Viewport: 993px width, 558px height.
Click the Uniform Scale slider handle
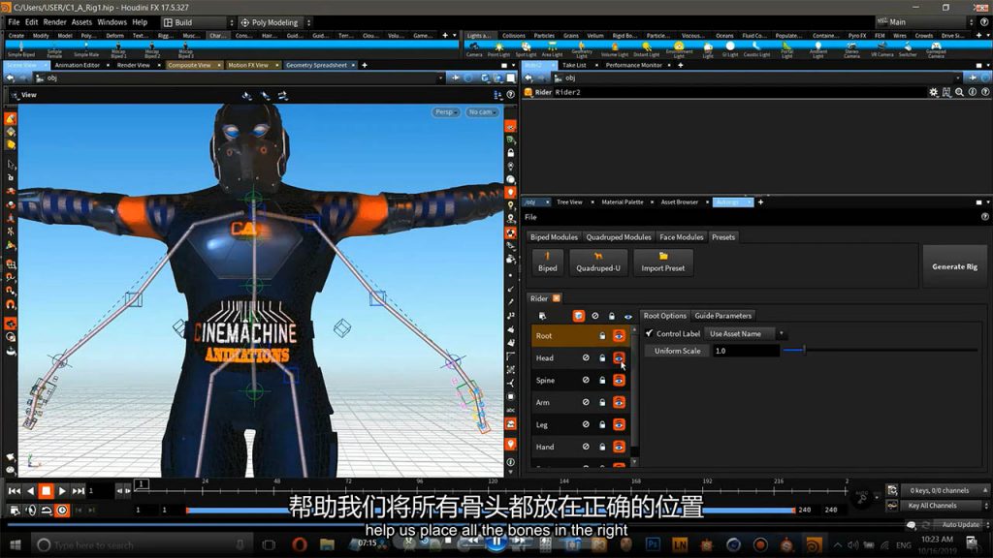point(804,350)
